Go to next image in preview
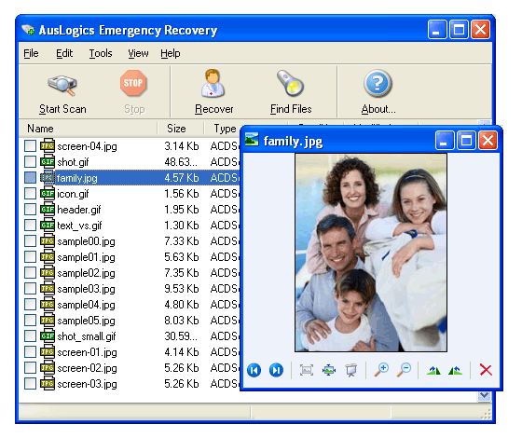 (x=276, y=370)
